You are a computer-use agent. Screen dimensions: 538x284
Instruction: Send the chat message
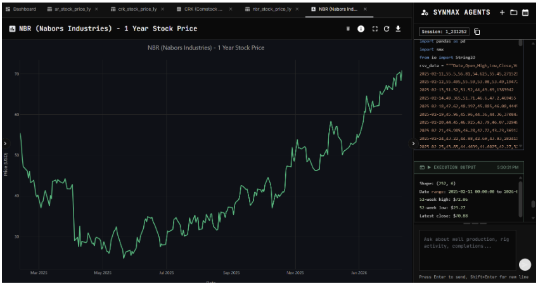(x=525, y=265)
